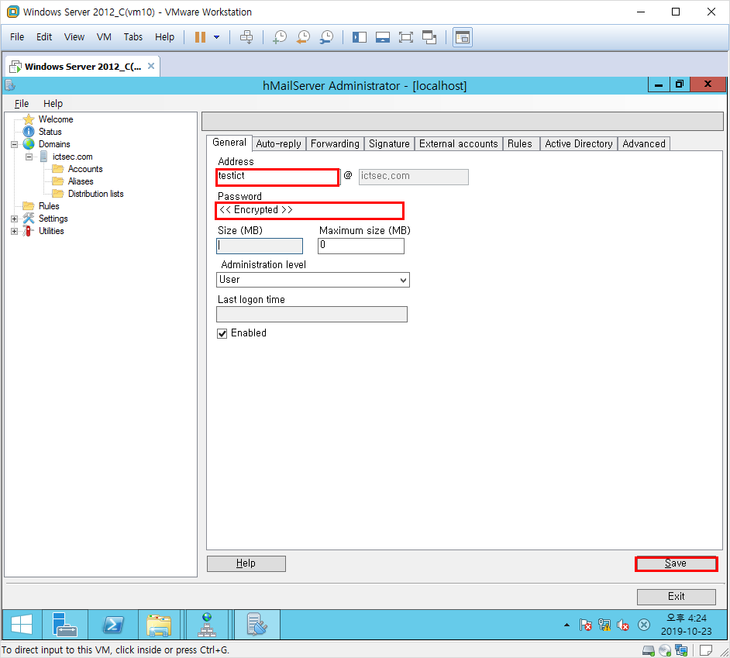Click the Settings tools icon
Screen dimensions: 730x658
(29, 219)
